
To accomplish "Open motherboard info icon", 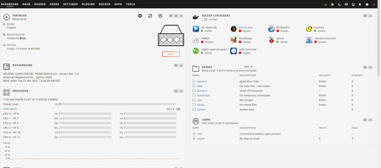I will pos(176,65).
